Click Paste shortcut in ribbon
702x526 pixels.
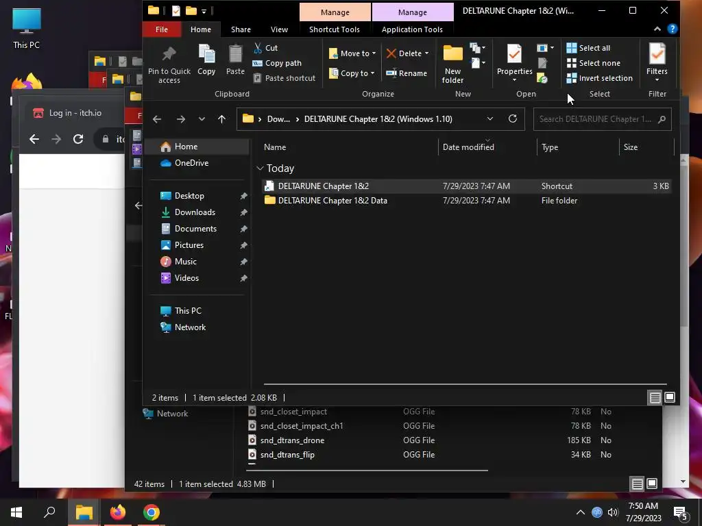[284, 78]
